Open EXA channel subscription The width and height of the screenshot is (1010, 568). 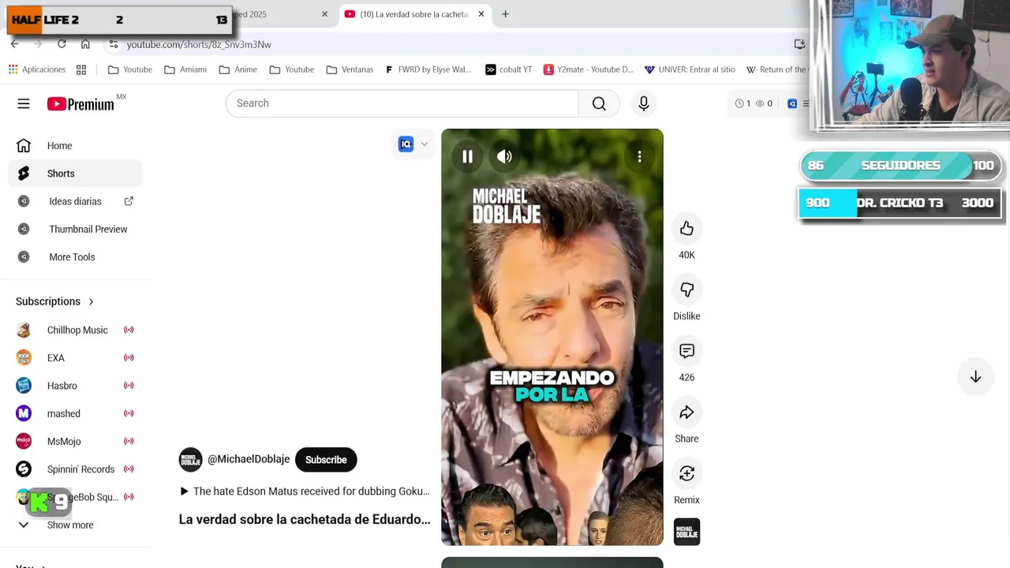[75, 358]
